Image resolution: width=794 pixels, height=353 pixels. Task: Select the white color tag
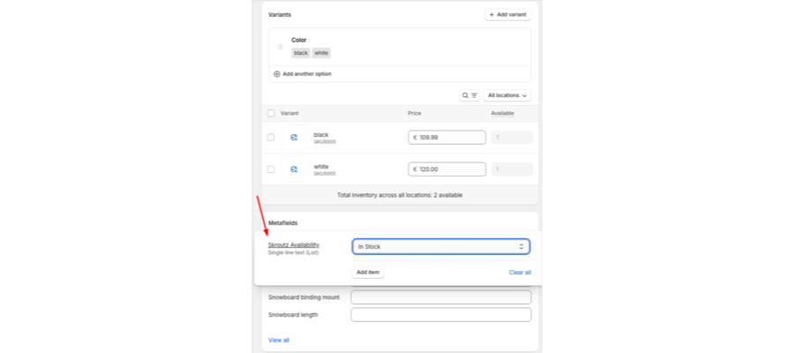click(x=321, y=53)
